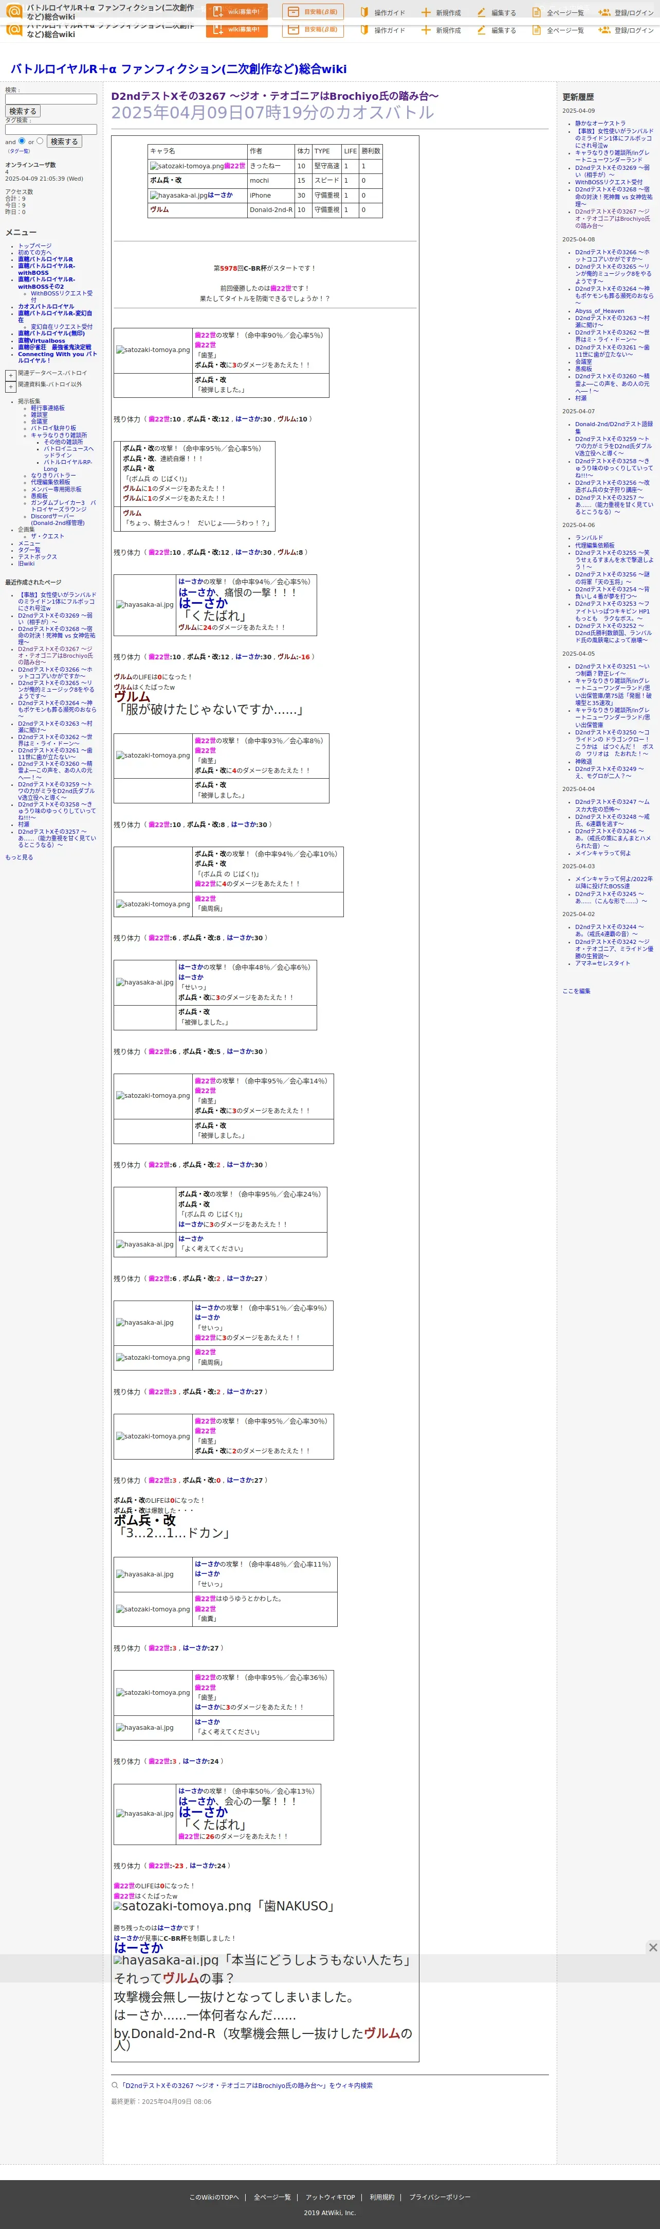Click the 検索する button under keyword field
This screenshot has width=660, height=2229.
(x=23, y=111)
